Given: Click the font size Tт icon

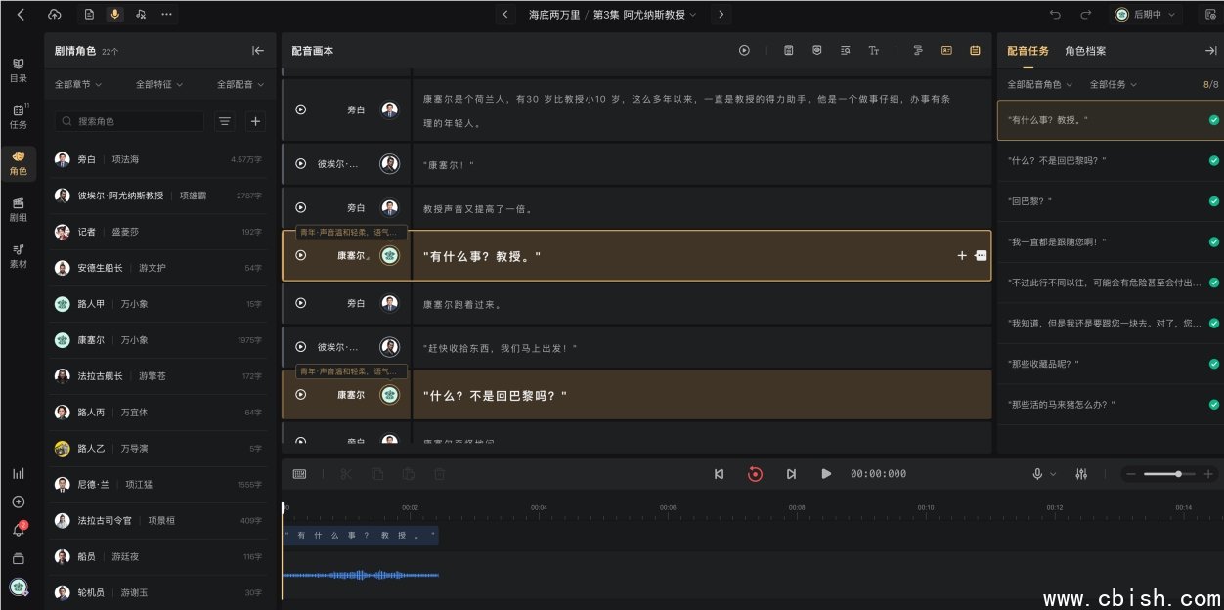Looking at the screenshot, I should [x=874, y=50].
